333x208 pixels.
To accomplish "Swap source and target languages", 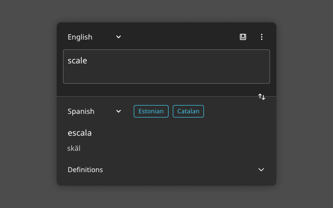I will tap(262, 97).
